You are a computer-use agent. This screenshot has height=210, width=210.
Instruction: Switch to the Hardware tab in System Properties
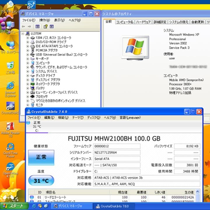(x=143, y=22)
